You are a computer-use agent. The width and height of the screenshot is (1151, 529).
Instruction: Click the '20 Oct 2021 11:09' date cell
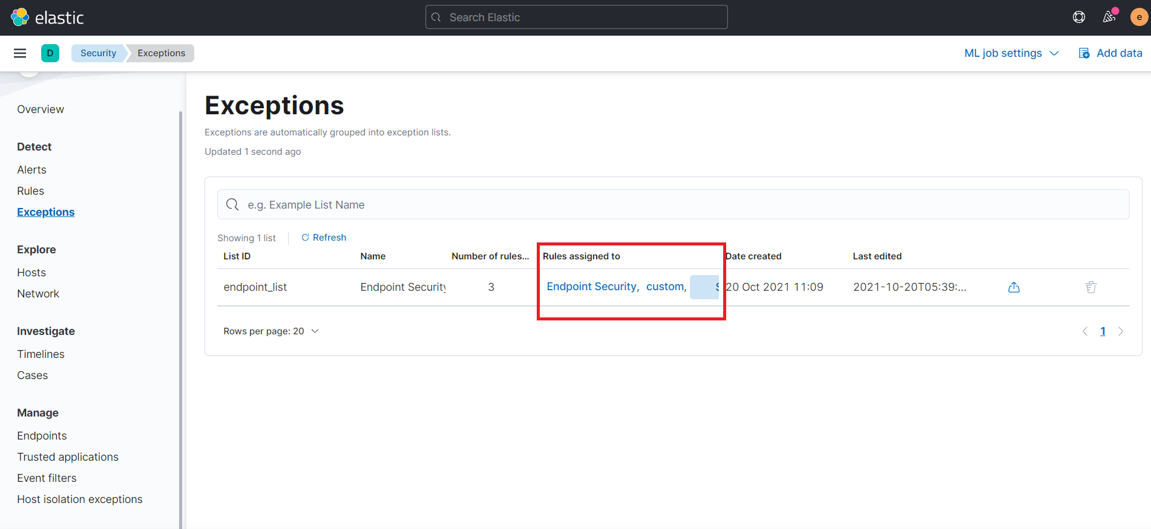[775, 287]
